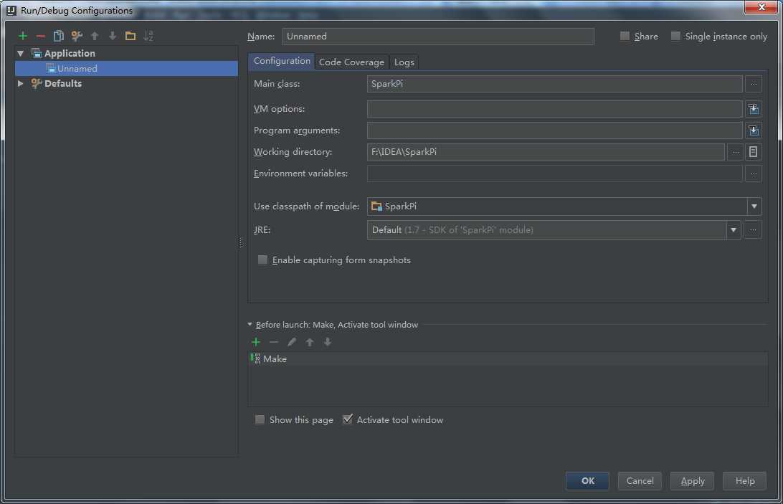Edit defaults via the wrench icon
783x504 pixels.
coord(77,36)
